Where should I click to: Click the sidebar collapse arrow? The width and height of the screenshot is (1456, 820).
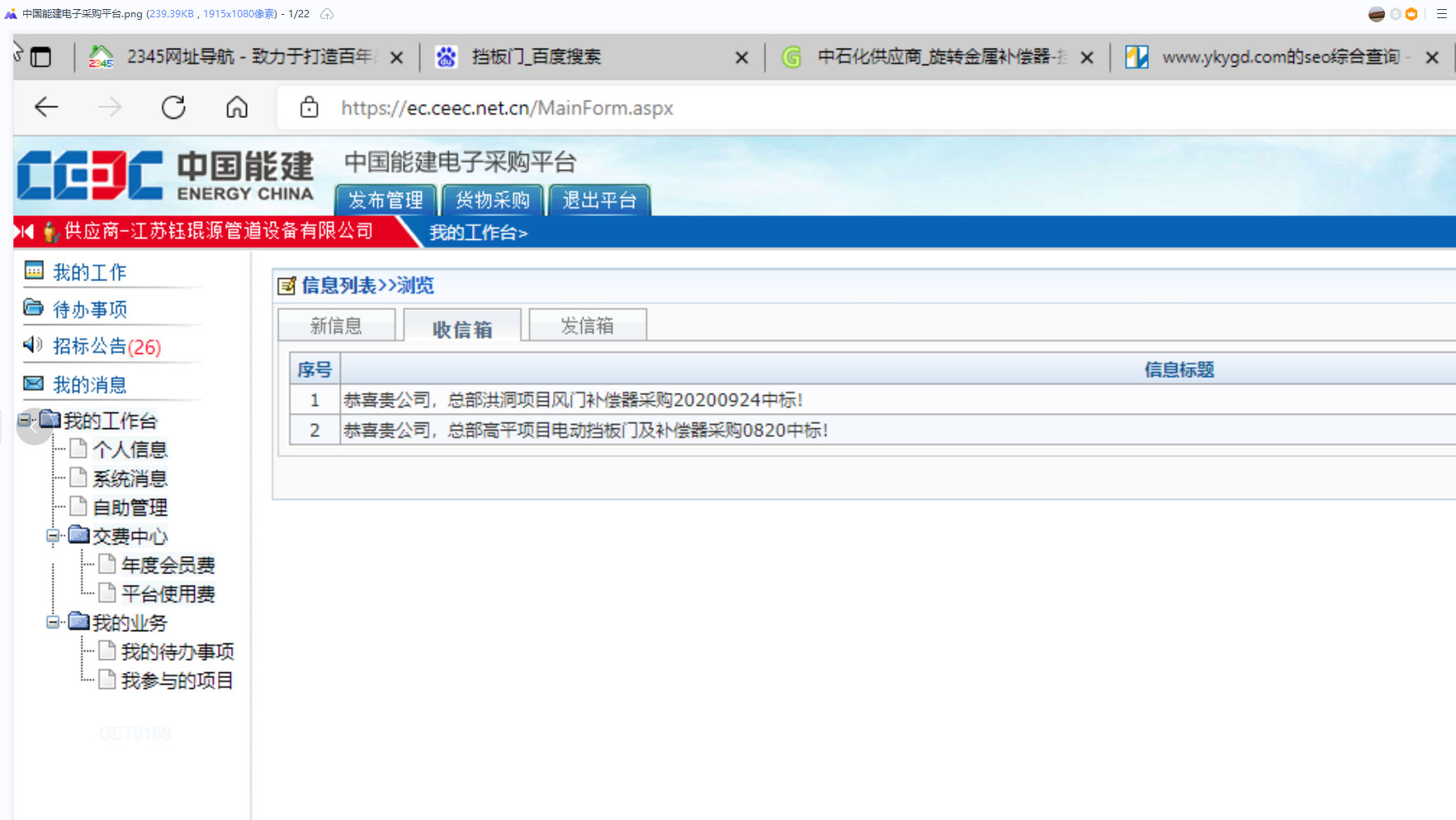click(35, 427)
